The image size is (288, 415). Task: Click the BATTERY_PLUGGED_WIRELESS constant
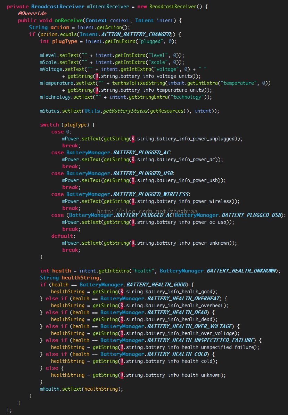click(151, 194)
